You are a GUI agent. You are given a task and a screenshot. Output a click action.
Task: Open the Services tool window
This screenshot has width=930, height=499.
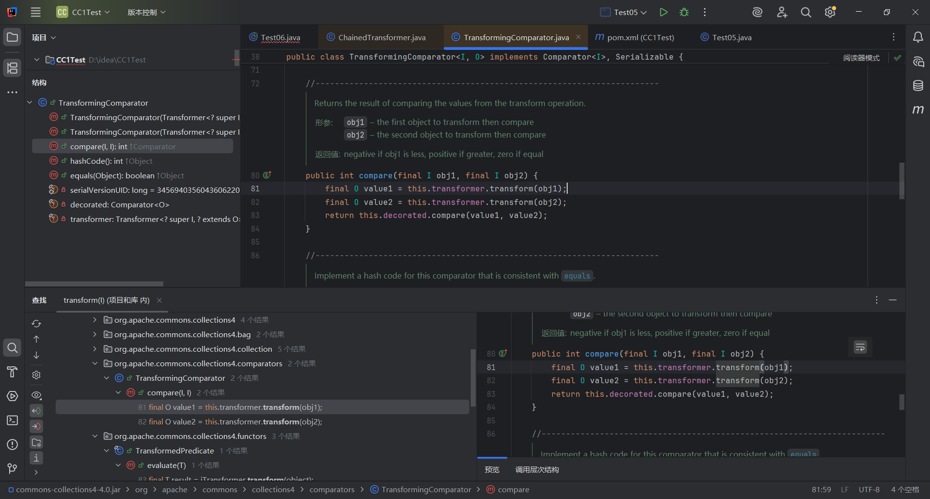tap(13, 396)
